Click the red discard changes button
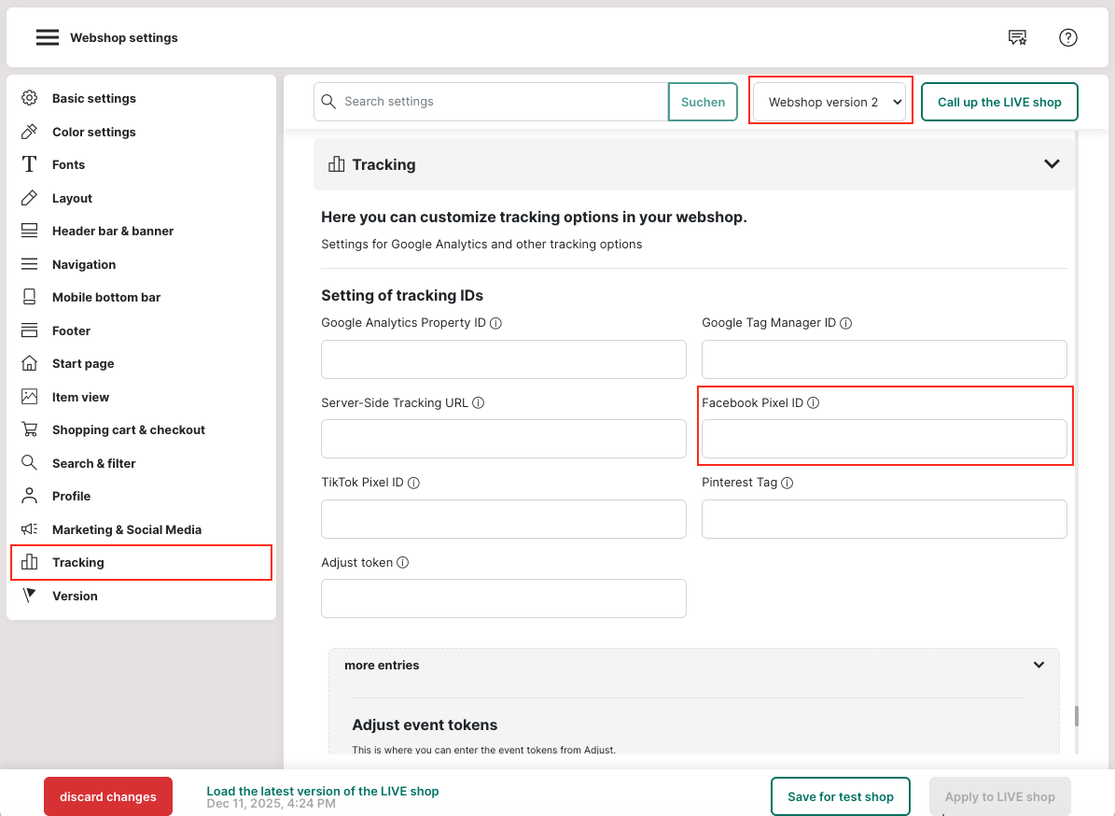1115x816 pixels. tap(108, 796)
